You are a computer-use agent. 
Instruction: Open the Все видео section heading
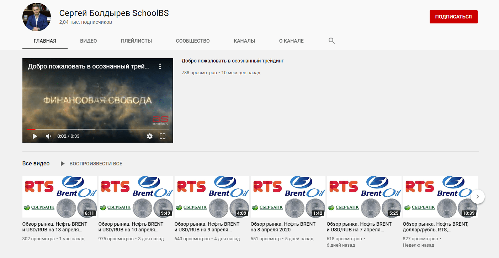tap(36, 164)
